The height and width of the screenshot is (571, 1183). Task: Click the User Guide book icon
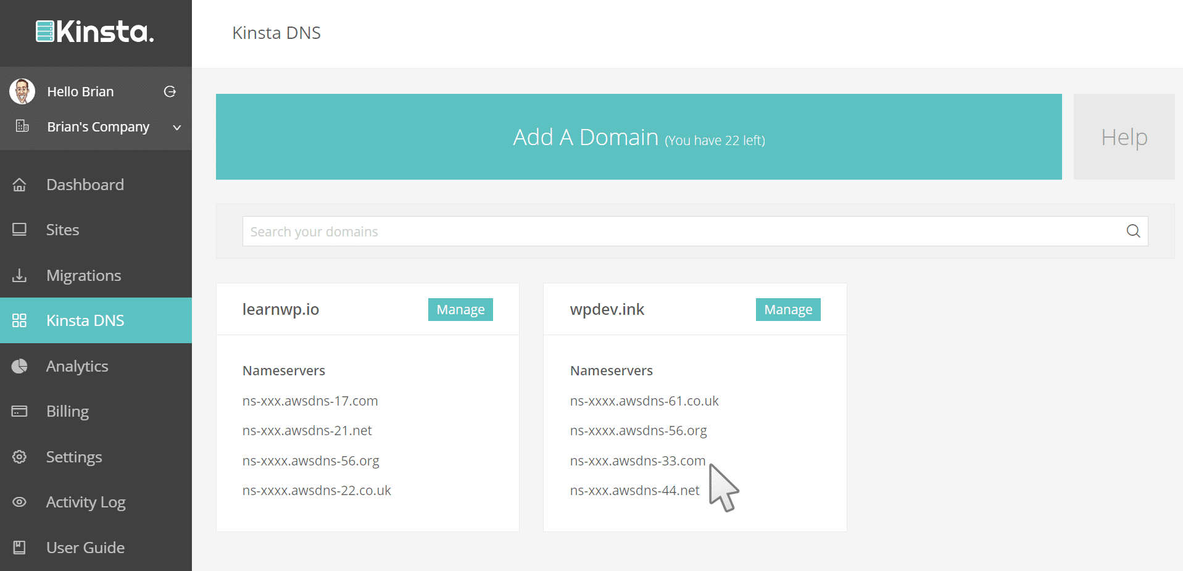[x=20, y=548]
